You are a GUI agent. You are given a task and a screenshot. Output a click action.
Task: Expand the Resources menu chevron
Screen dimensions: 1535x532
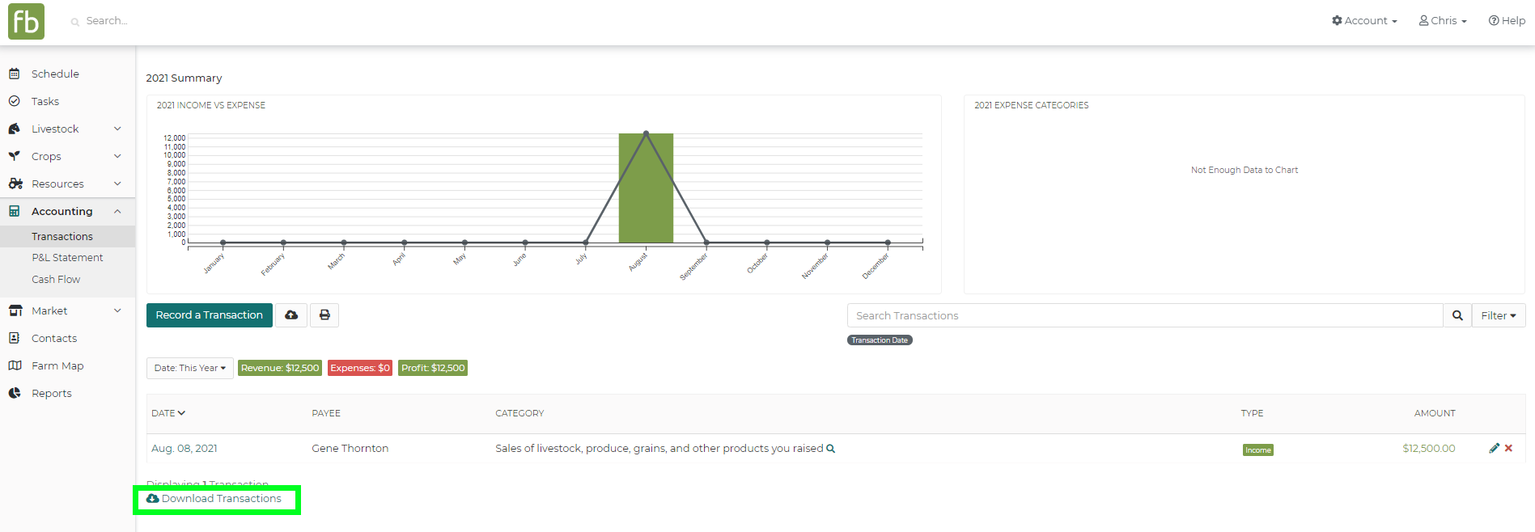tap(117, 184)
